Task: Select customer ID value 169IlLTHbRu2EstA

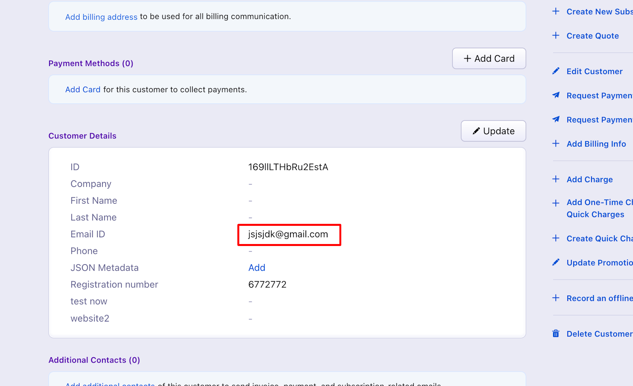Action: pos(288,167)
